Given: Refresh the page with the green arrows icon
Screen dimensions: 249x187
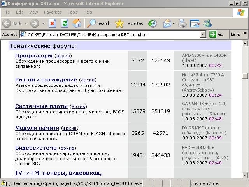Looking at the screenshot, I should tap(65, 23).
